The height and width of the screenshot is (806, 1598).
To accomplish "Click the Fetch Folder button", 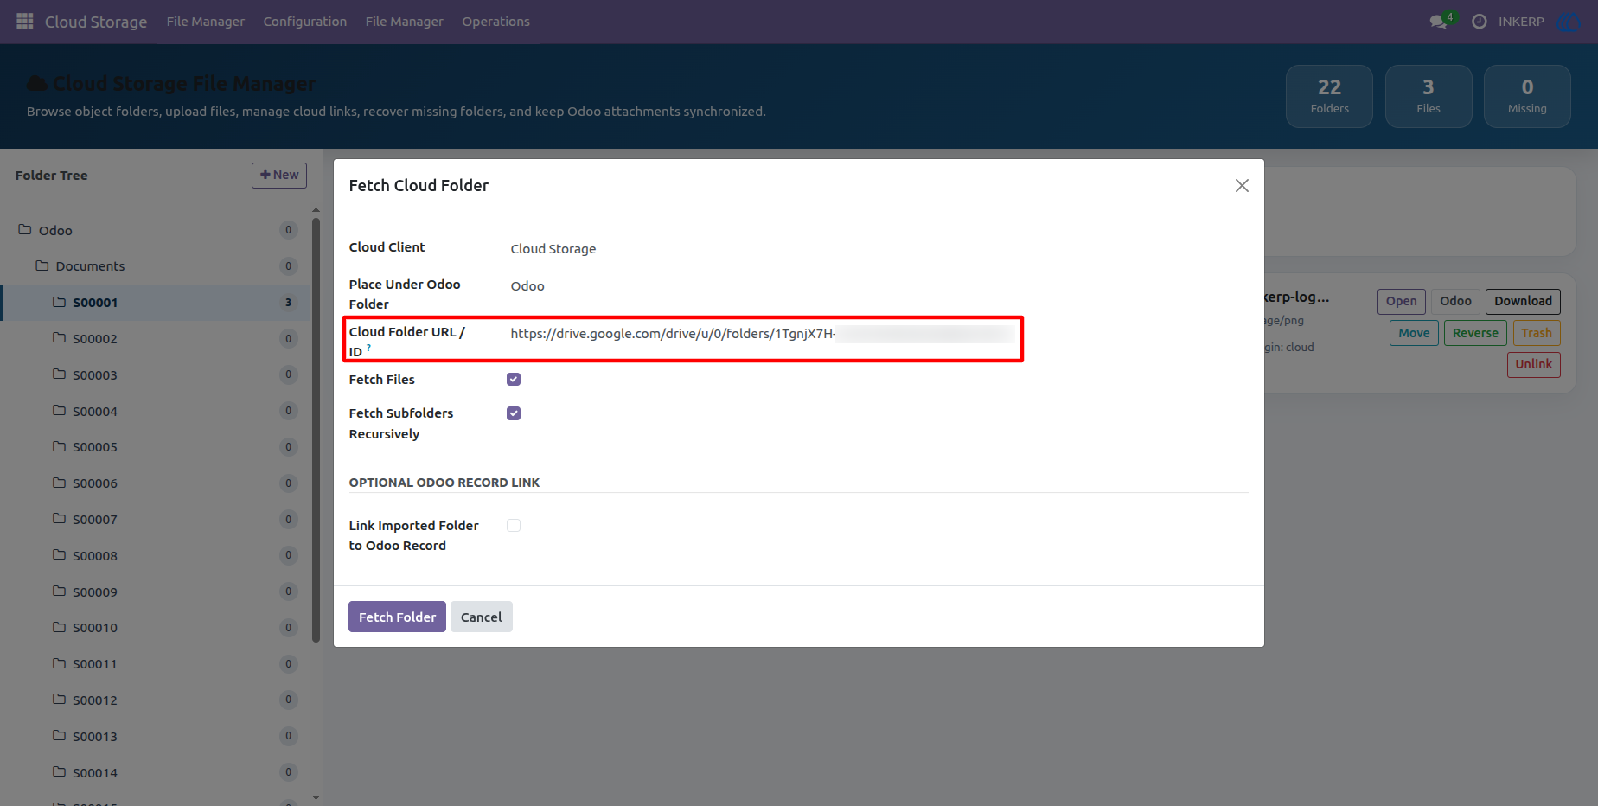I will point(397,617).
